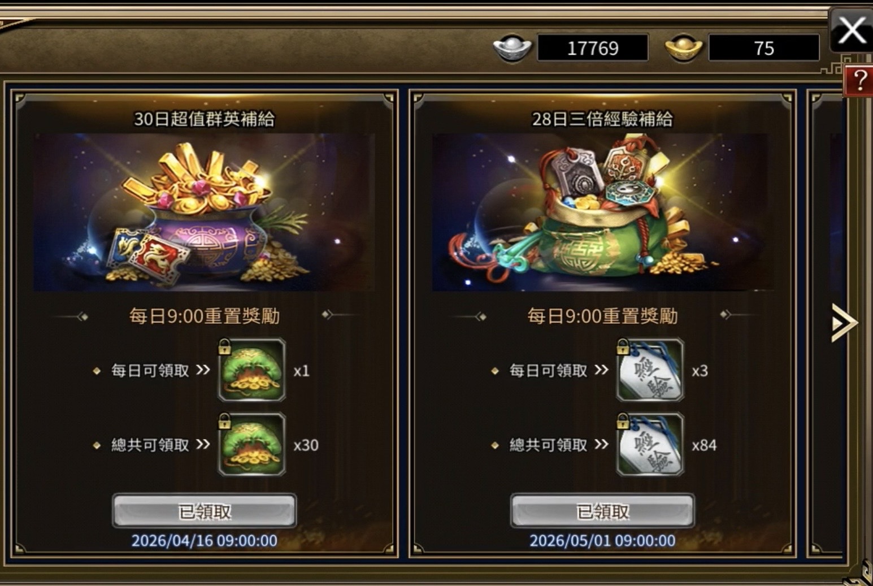
Task: Click the partially visible third pack panel
Action: click(x=827, y=322)
